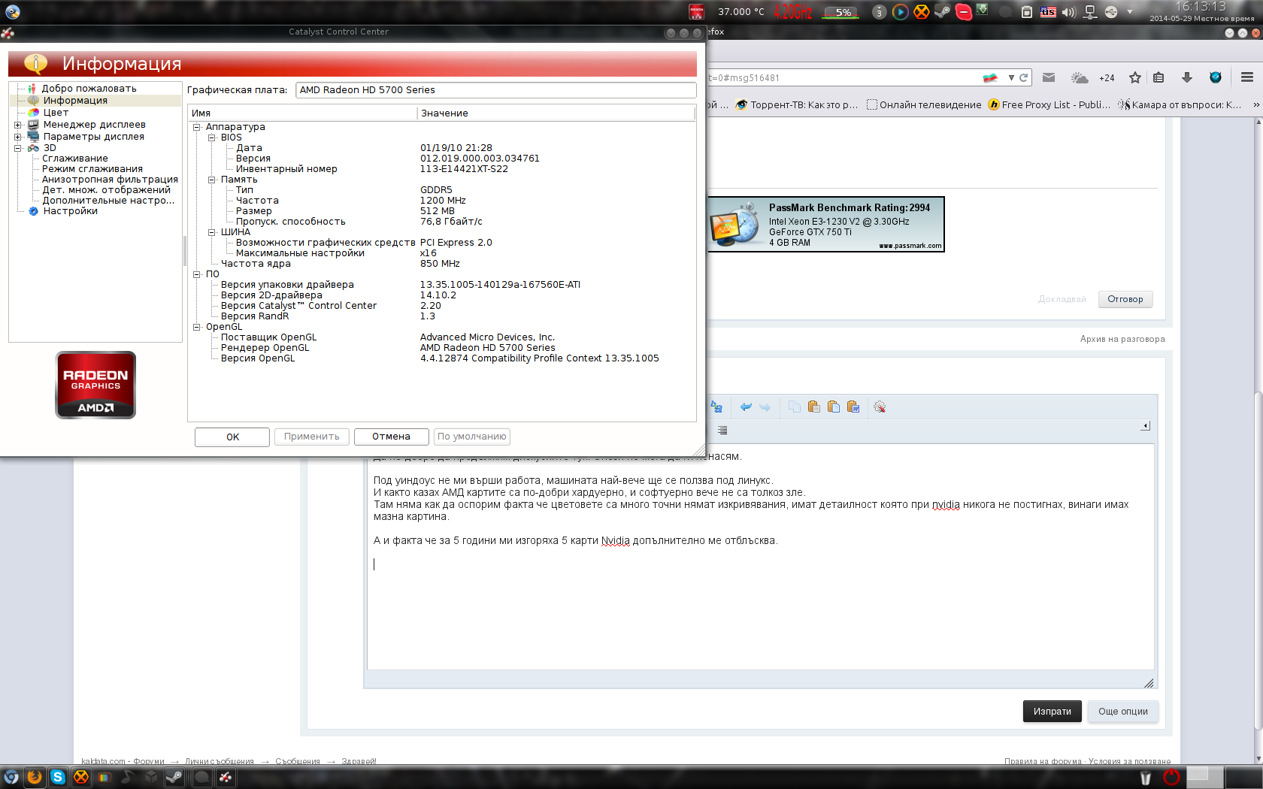Open the Графическая плата selector field
The height and width of the screenshot is (789, 1263).
pos(496,90)
